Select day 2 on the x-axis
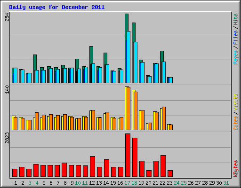 pos(23,183)
